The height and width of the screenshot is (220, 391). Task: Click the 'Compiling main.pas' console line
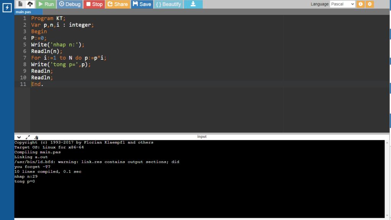point(37,152)
